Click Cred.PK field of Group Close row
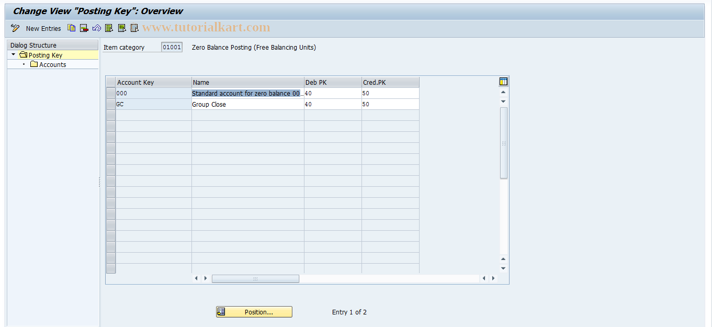 coord(390,104)
